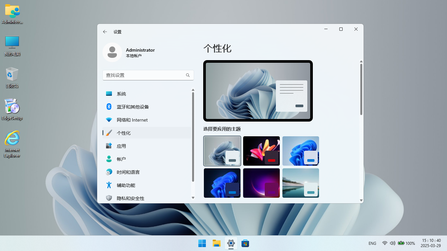Click the main pane scroll up arrow
Image resolution: width=447 pixels, height=251 pixels.
point(361,61)
